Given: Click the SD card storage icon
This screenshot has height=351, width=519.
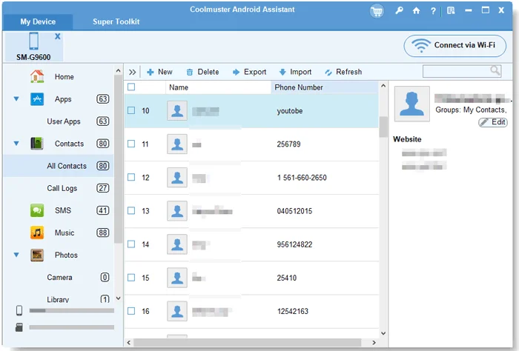Looking at the screenshot, I should [19, 327].
